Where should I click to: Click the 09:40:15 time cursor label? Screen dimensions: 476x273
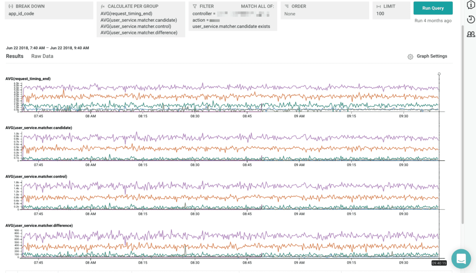click(x=439, y=263)
